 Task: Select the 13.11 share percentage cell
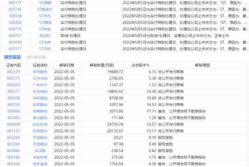[x=151, y=131]
